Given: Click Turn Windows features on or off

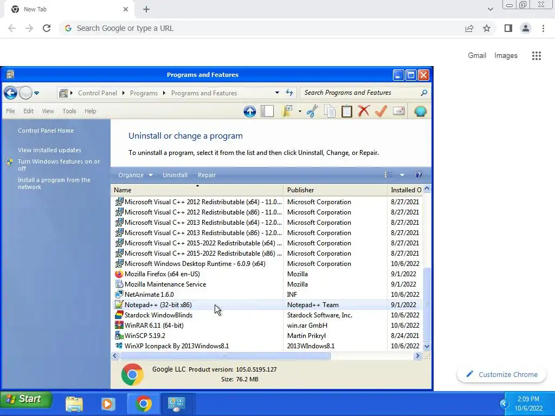Looking at the screenshot, I should [59, 165].
